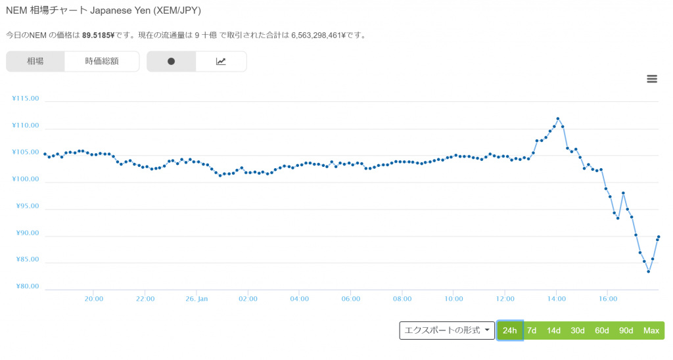Viewport: 673px width, 360px height.
Task: Choose the 24h time range
Action: [510, 330]
